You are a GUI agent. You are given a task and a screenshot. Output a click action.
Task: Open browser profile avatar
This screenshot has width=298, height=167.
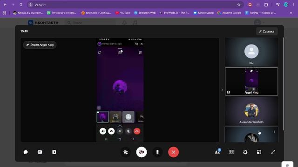(285, 5)
